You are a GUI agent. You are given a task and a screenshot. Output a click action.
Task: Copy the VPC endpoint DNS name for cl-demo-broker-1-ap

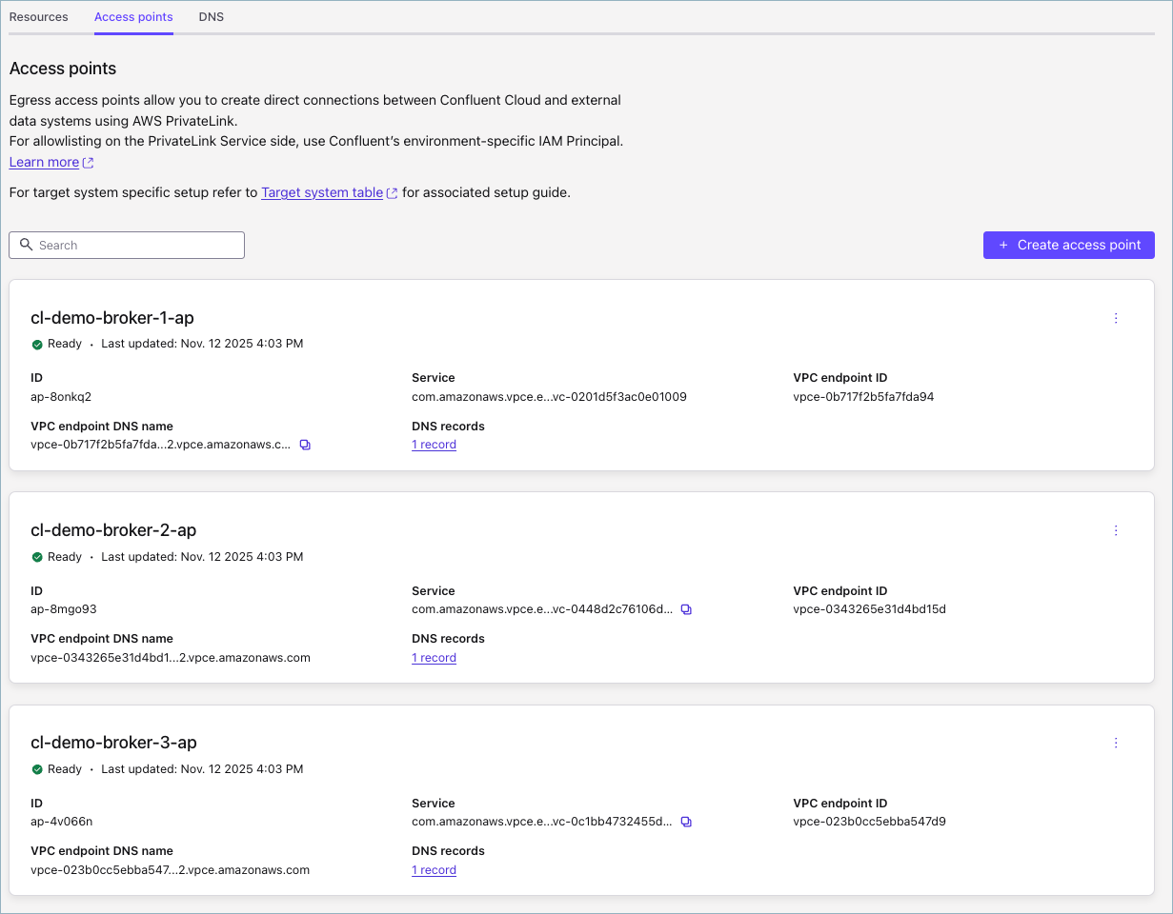pos(305,445)
